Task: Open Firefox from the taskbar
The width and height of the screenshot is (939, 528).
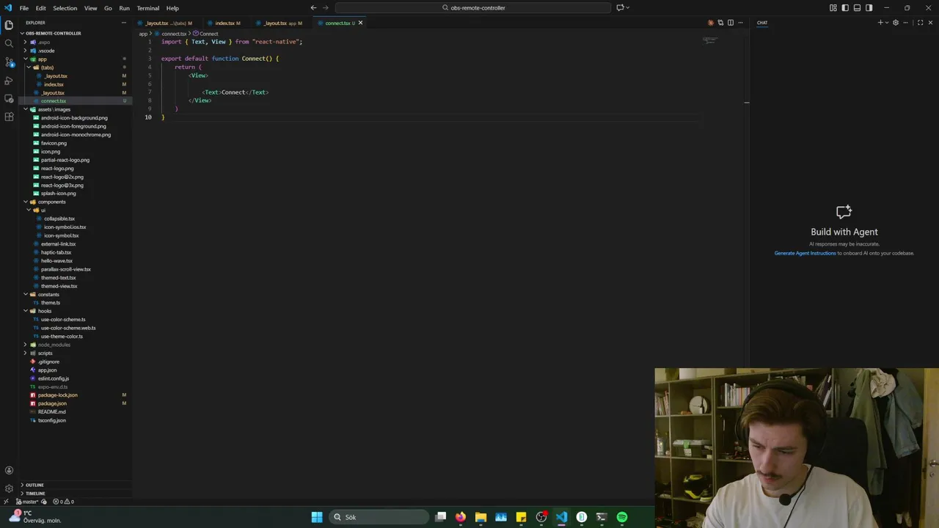Action: tap(460, 517)
